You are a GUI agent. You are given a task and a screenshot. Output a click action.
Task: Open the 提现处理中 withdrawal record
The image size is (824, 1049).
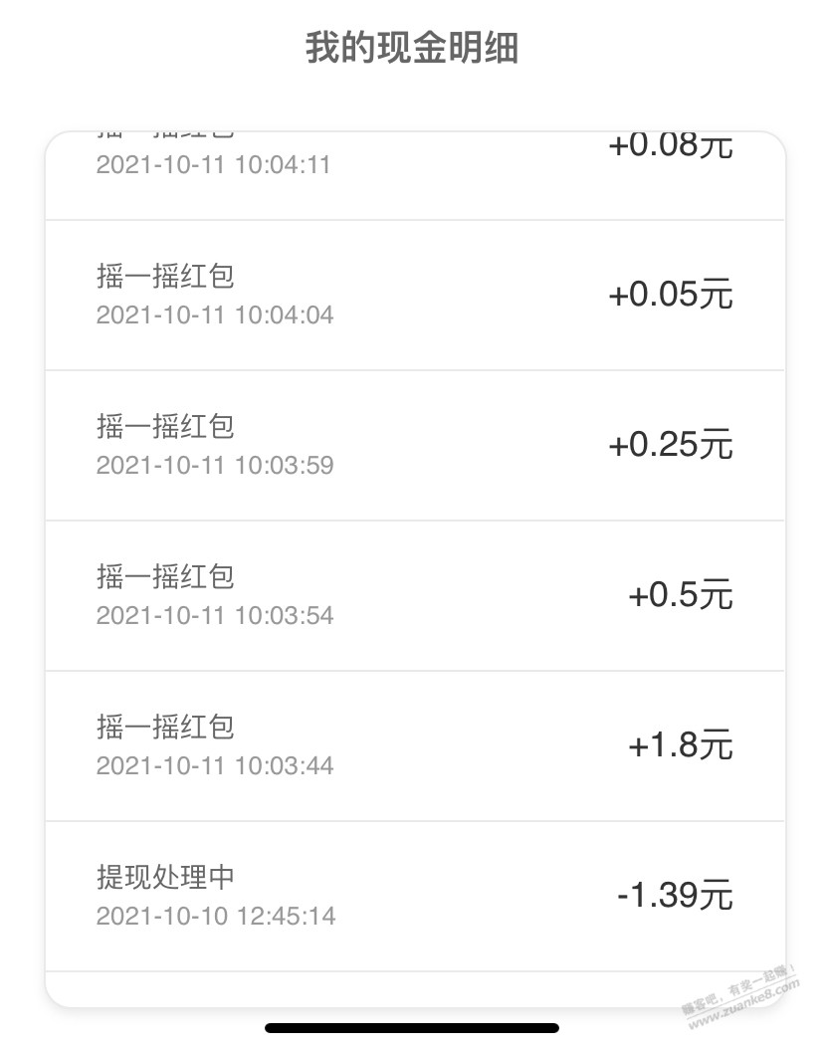165,877
